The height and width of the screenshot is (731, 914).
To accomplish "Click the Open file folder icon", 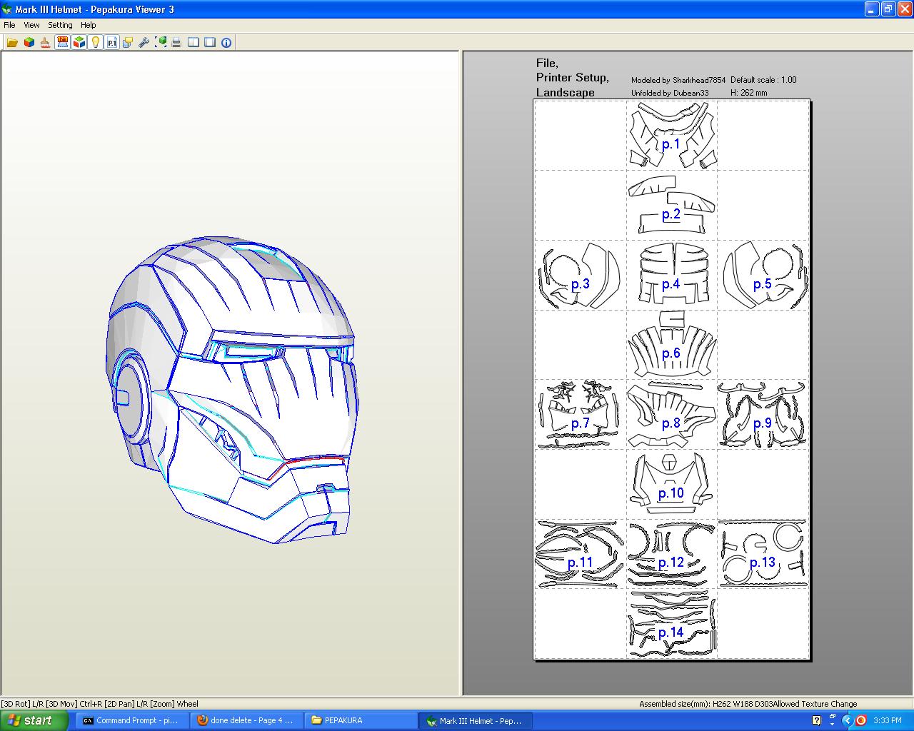I will click(x=12, y=42).
